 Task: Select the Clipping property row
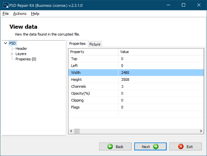pyautogui.click(x=136, y=100)
